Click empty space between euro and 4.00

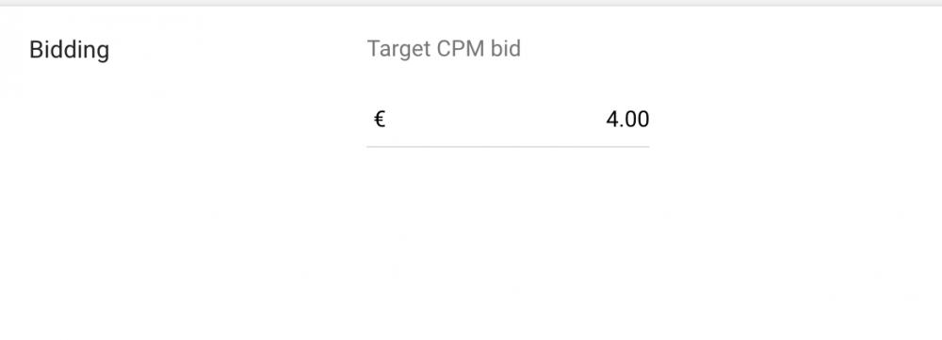tap(495, 120)
